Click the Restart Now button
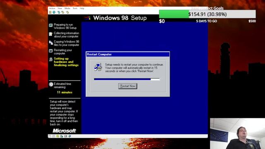This screenshot has width=265, height=149. tap(128, 86)
